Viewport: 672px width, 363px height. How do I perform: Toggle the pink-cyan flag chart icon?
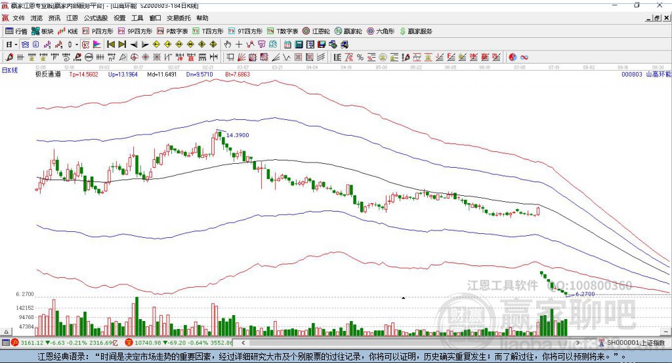pos(97,45)
